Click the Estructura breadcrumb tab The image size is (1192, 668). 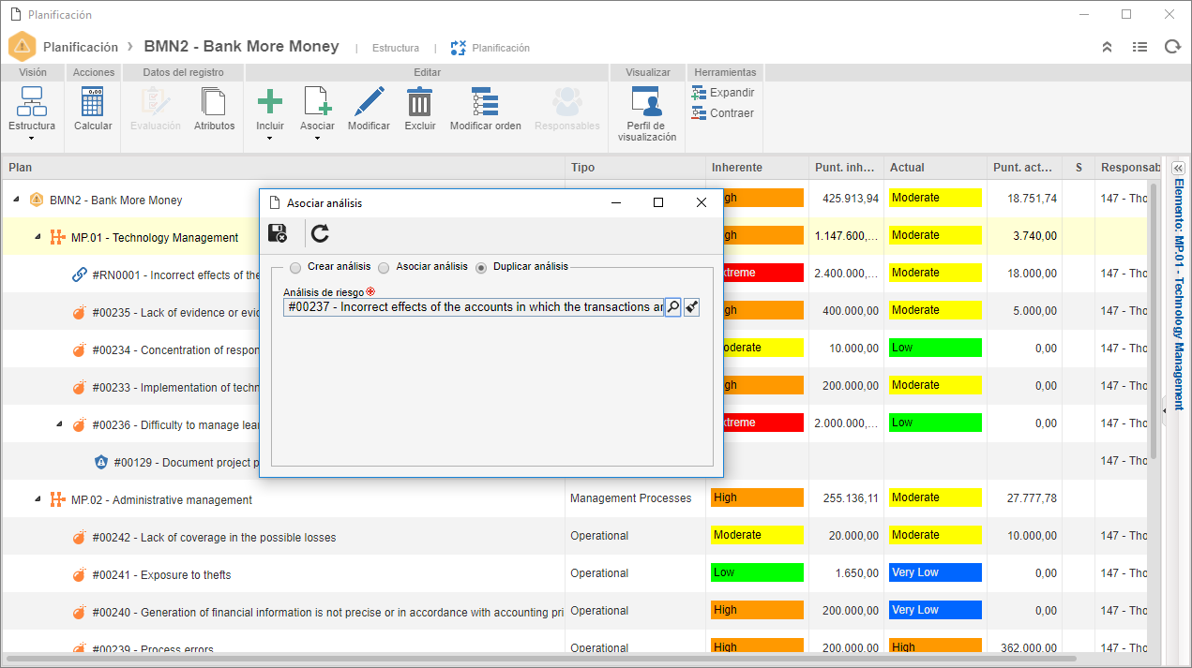coord(396,48)
